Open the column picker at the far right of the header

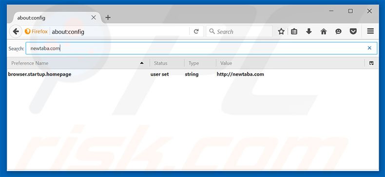tap(371, 63)
